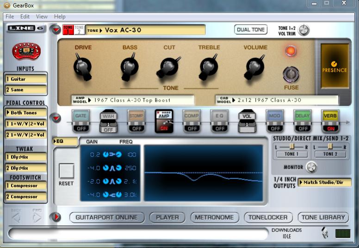Enable the EQ pedal block

[x=219, y=121]
